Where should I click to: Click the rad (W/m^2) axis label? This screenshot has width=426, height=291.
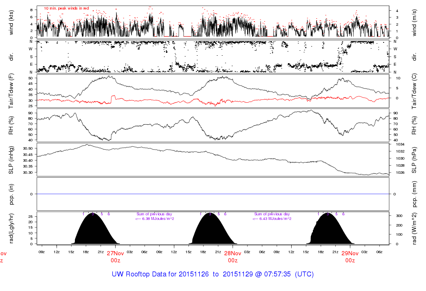tap(415, 228)
